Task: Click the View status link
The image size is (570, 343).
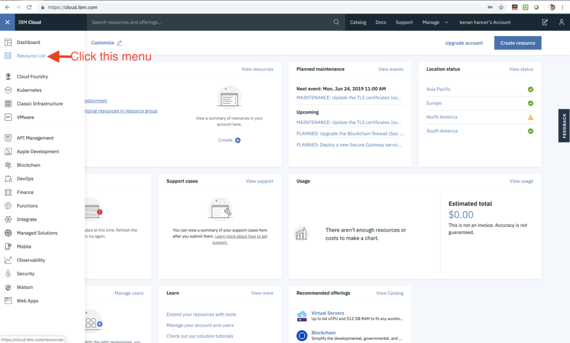Action: click(521, 69)
